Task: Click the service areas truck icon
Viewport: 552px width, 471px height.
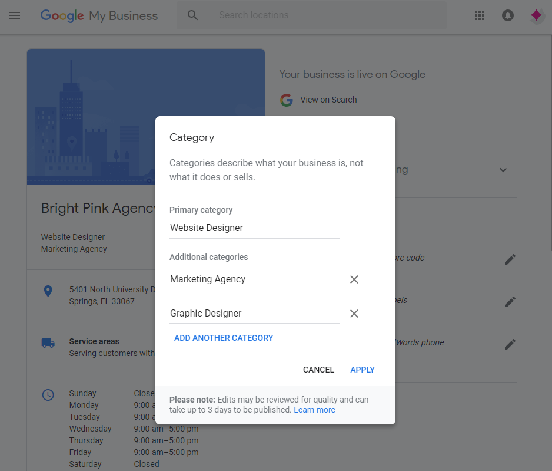Action: tap(48, 343)
